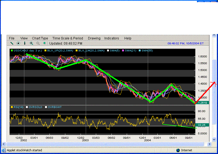Image resolution: width=218 pixels, height=154 pixels.
Task: Click the vertical scrollbar down arrow
Action: [x=214, y=139]
